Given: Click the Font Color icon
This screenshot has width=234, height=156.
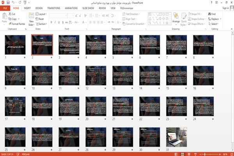Looking at the screenshot, I should [83, 22].
